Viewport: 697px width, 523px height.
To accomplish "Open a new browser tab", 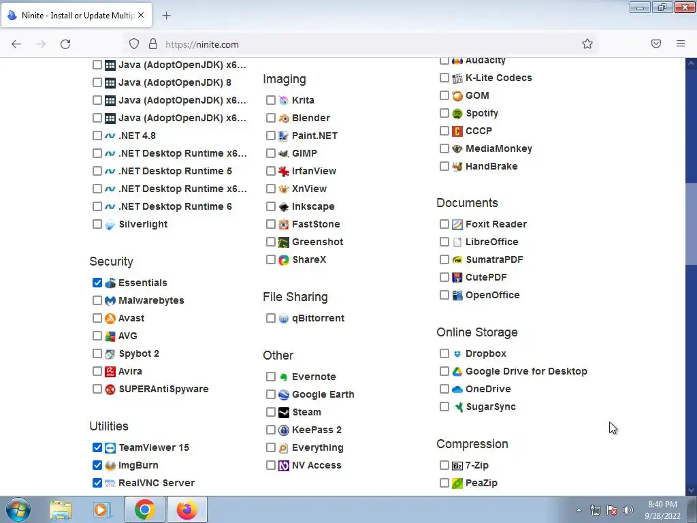I will point(166,16).
